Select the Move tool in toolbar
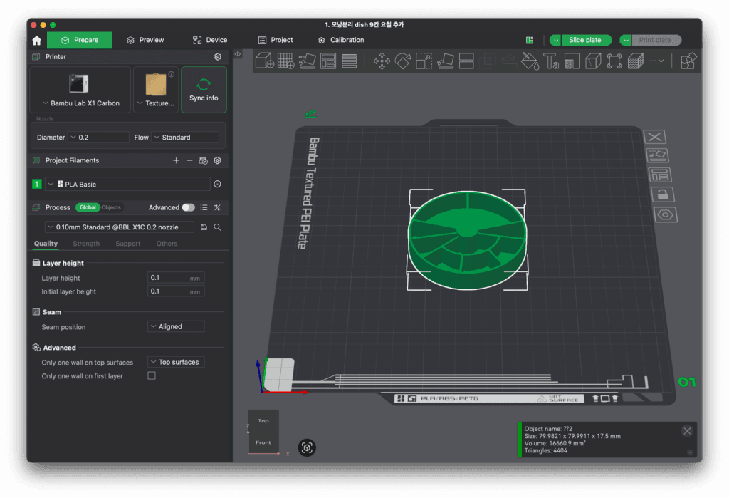The image size is (729, 498). point(382,61)
